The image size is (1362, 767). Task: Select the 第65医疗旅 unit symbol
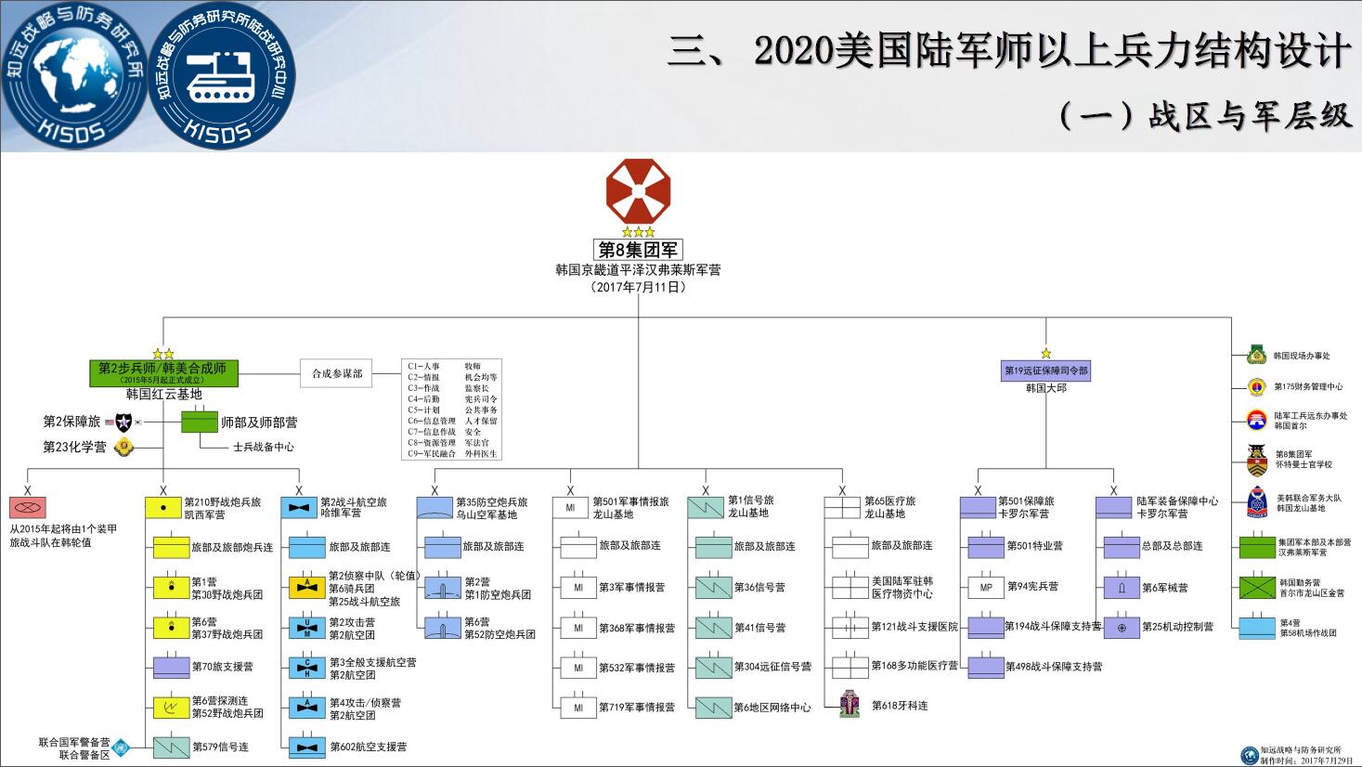click(x=842, y=507)
